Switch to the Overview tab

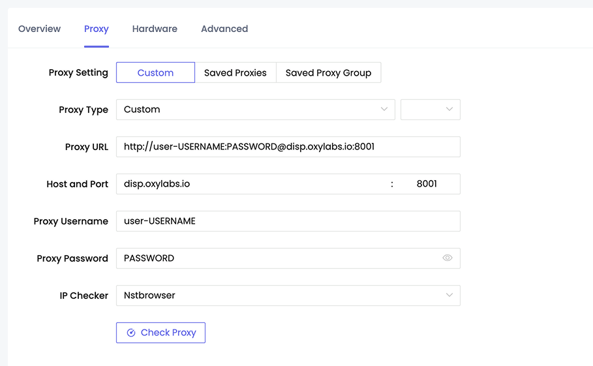coord(39,29)
